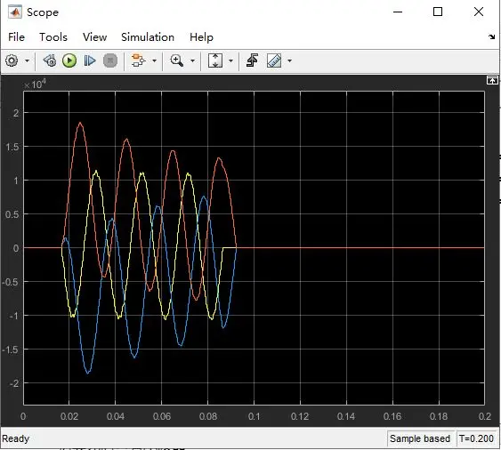Click the Step Back button
Viewport: 501px width, 450px height.
pos(50,60)
